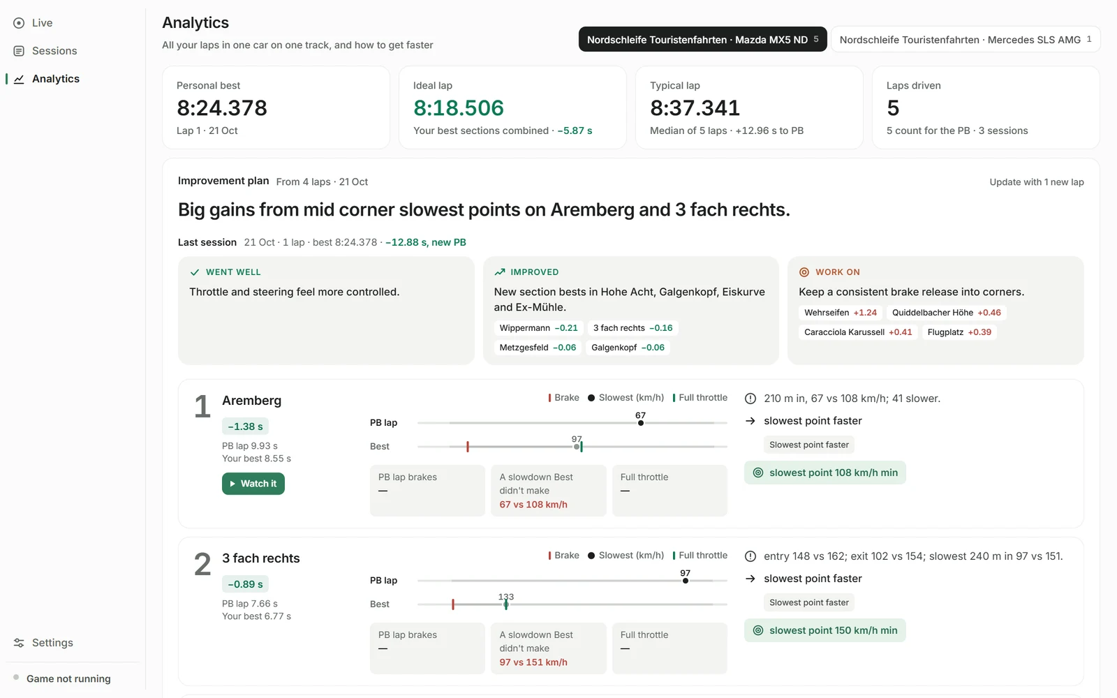Click clock icon beside Aremberg note
Screen dimensions: 1117x698
click(x=750, y=399)
